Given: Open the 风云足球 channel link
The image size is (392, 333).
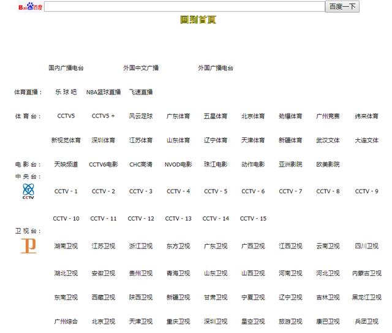Looking at the screenshot, I should click(141, 116).
